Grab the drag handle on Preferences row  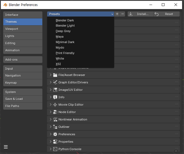click(x=177, y=134)
